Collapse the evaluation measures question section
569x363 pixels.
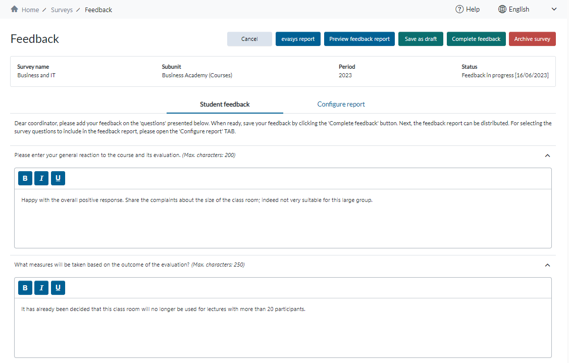(547, 265)
